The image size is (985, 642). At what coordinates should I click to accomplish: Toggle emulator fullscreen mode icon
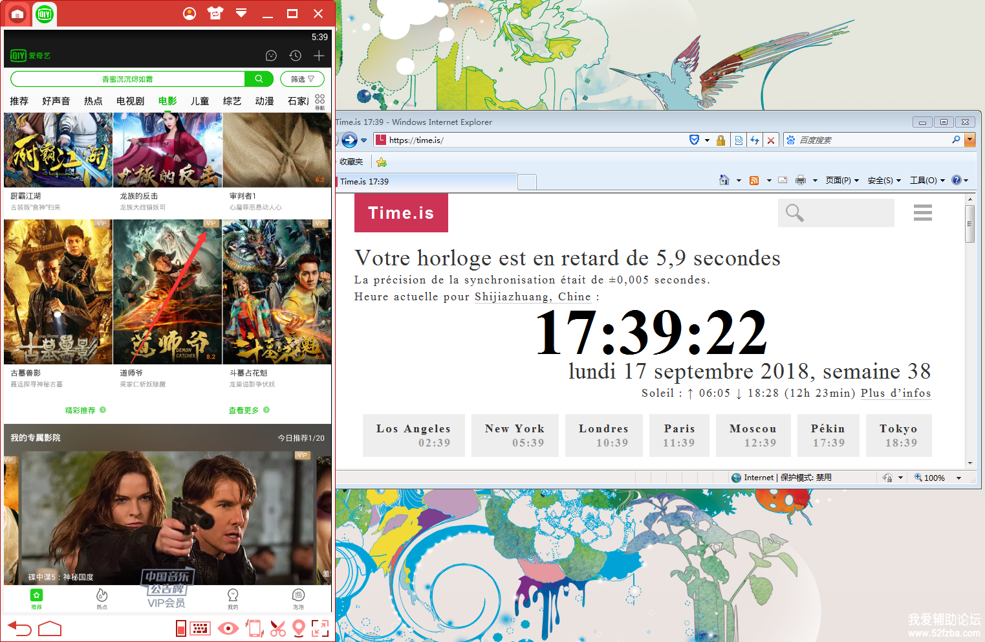point(320,628)
